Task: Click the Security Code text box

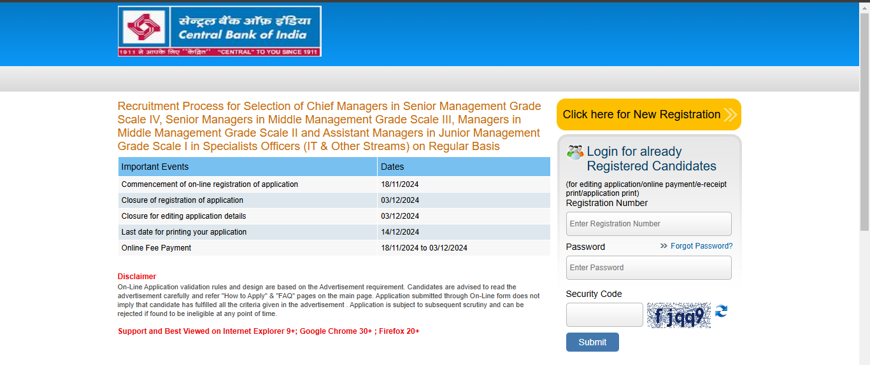Action: 604,315
